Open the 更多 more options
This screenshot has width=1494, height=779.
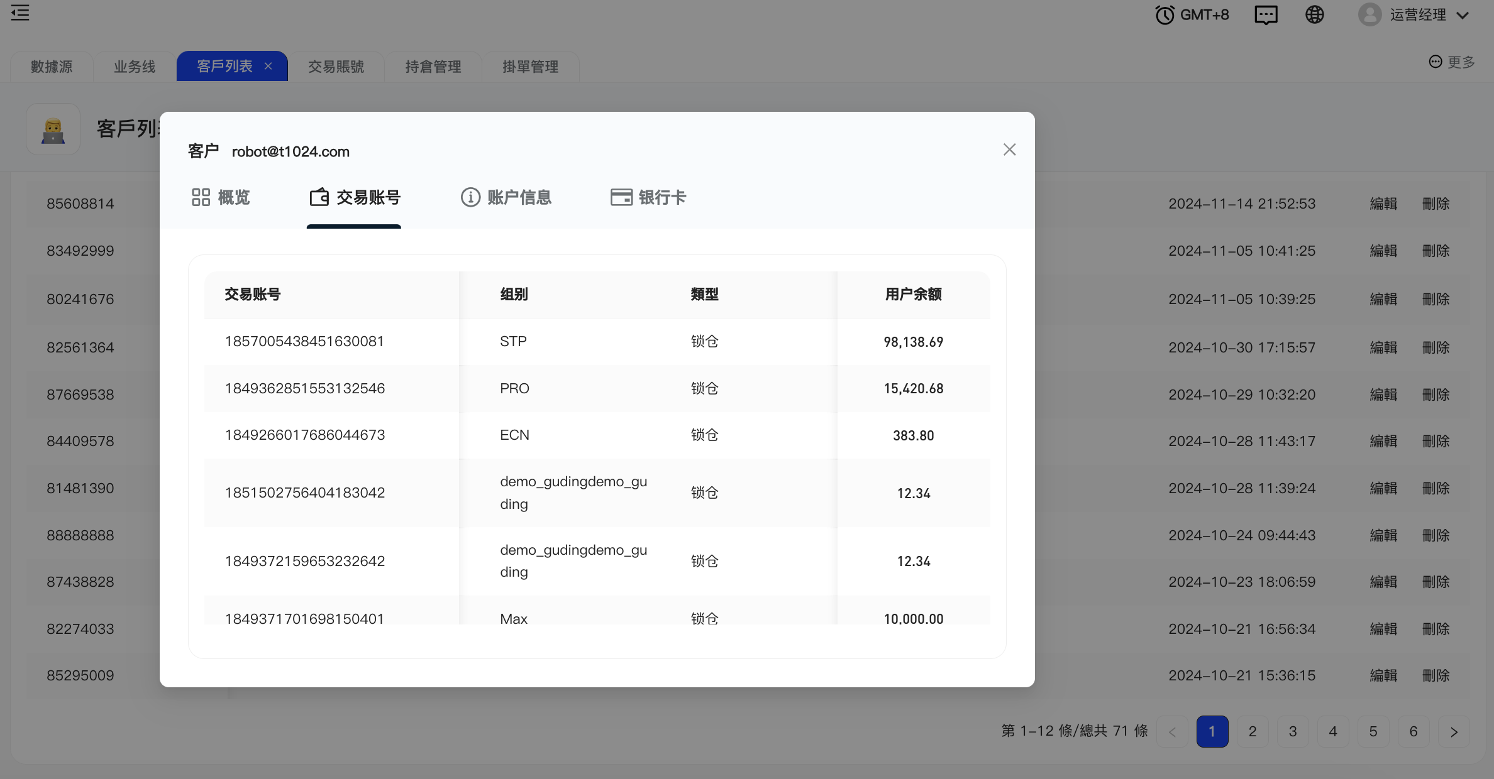(1452, 62)
